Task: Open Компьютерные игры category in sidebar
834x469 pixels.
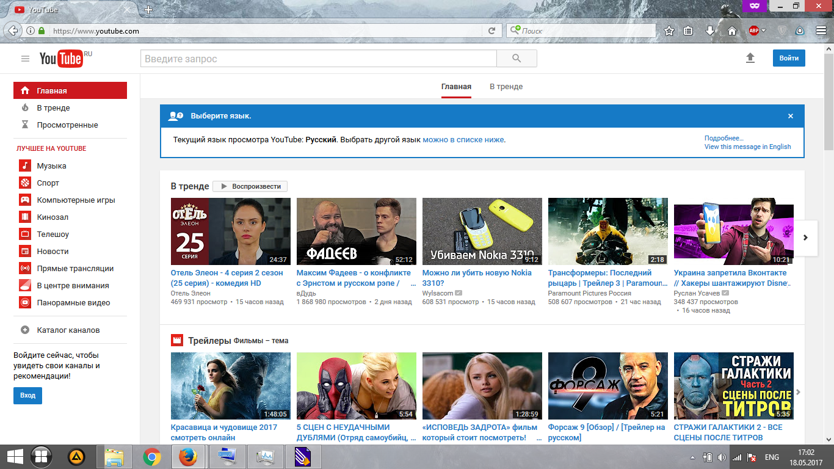Action: coord(76,200)
